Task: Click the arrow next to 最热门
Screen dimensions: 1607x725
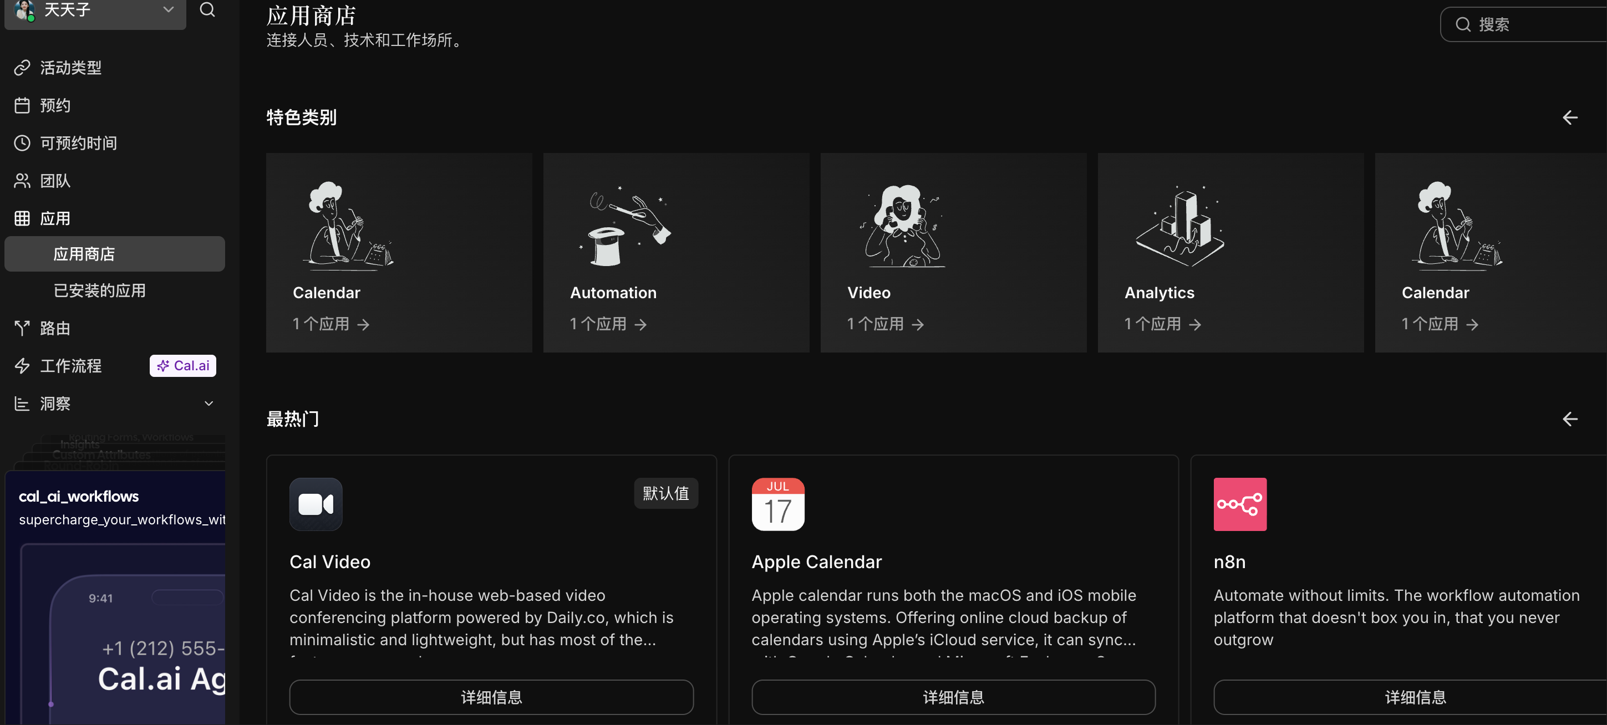Action: (1569, 419)
